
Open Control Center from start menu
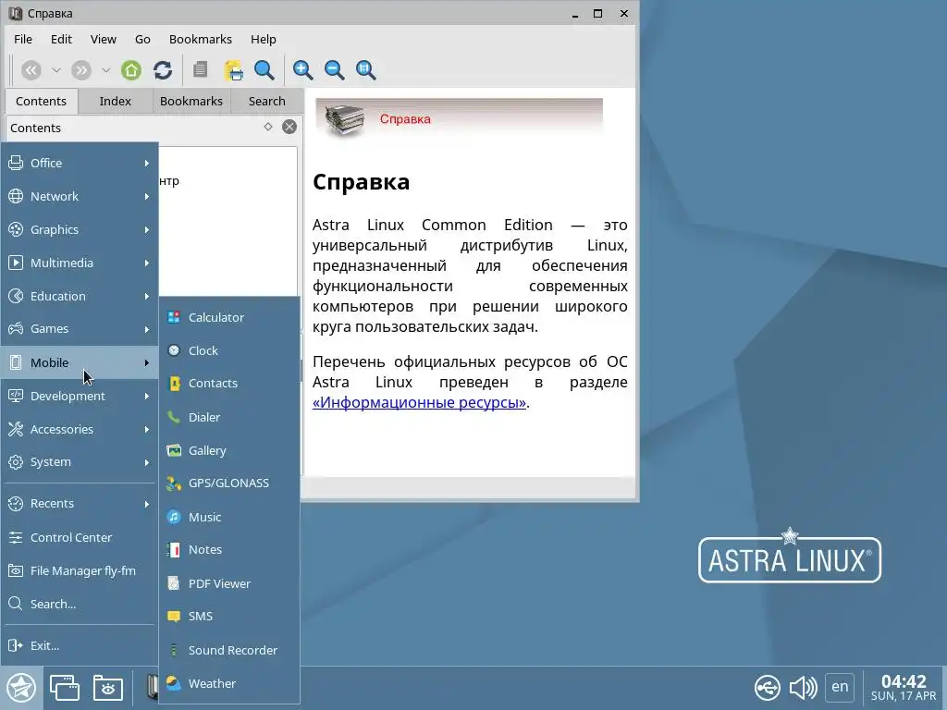coord(80,537)
